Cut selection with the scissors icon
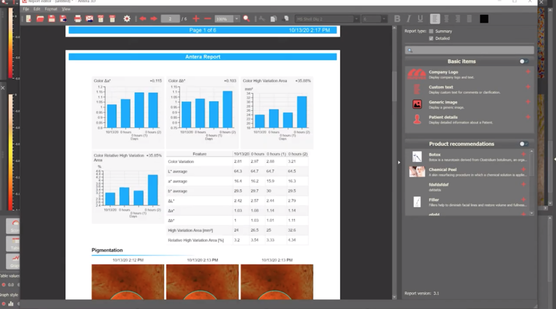556x309 pixels. [x=262, y=19]
